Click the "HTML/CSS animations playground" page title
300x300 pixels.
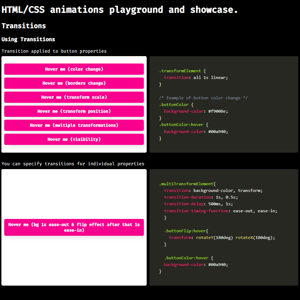pyautogui.click(x=120, y=9)
